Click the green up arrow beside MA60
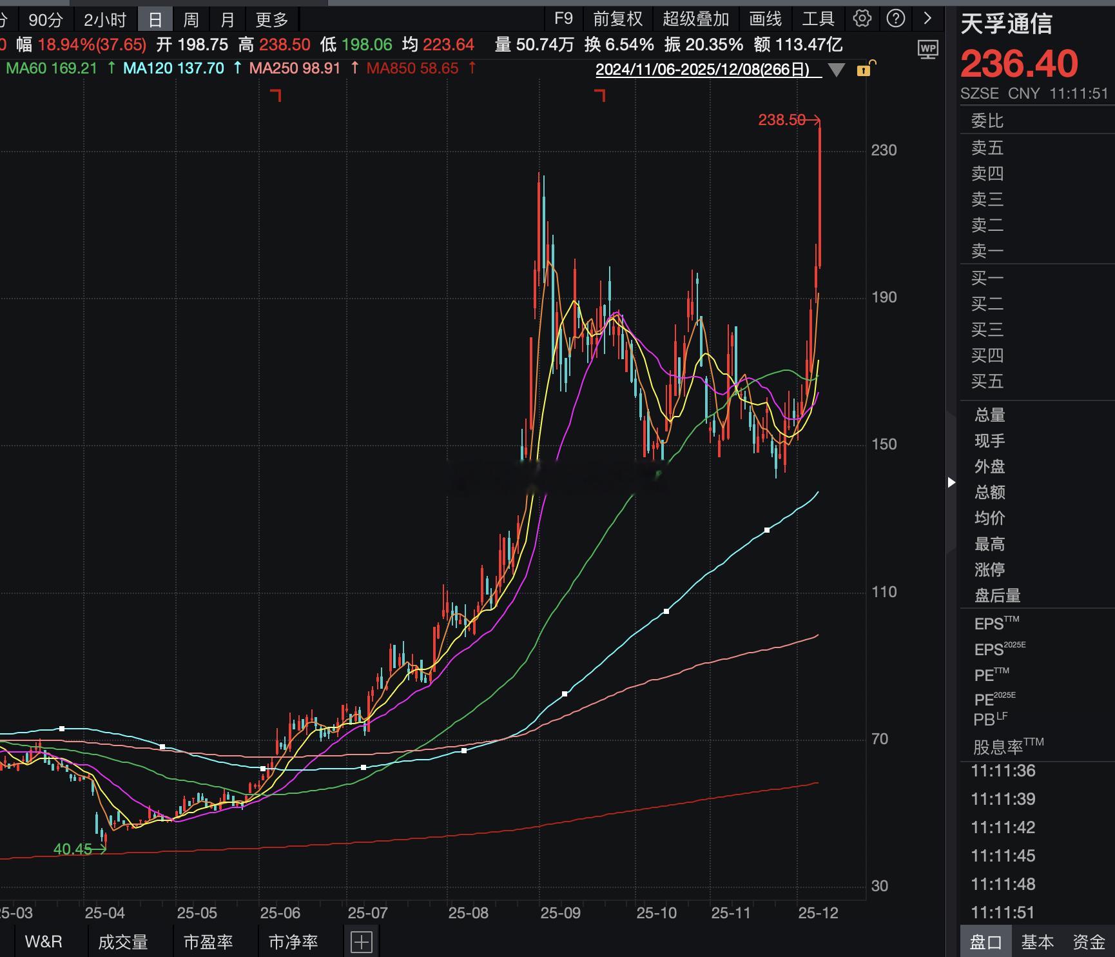Image resolution: width=1115 pixels, height=957 pixels. pos(112,67)
